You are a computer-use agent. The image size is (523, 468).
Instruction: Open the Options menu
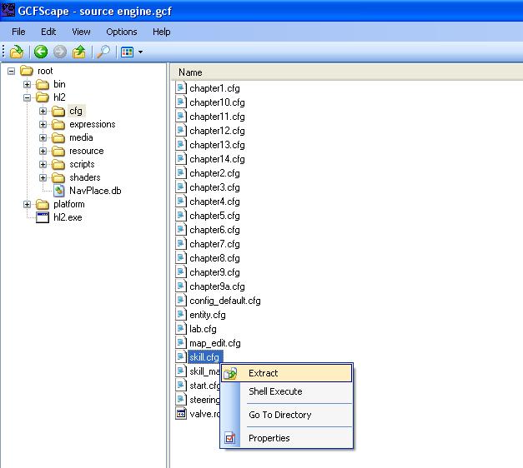pyautogui.click(x=122, y=32)
